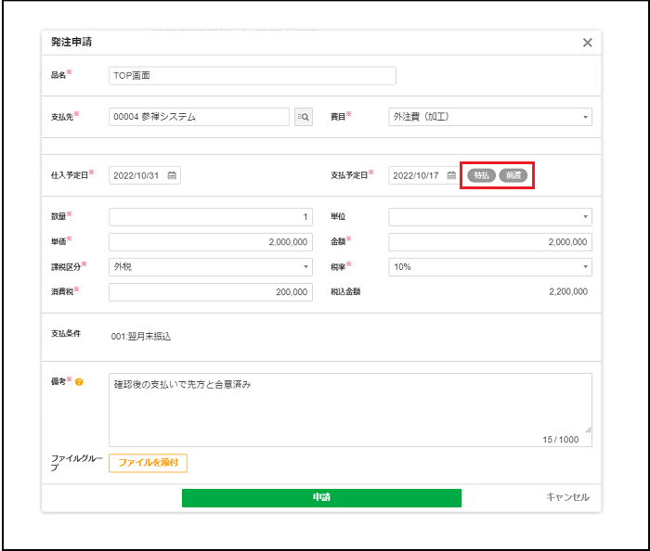Viewport: 650px width, 551px height.
Task: Click the 単価 field showing 2,000,000
Action: (x=211, y=242)
